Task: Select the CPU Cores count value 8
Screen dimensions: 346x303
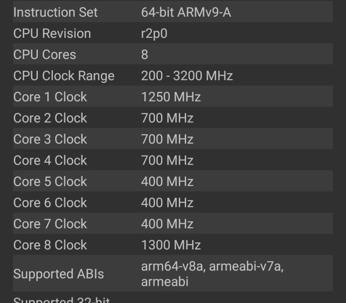Action: (x=144, y=55)
